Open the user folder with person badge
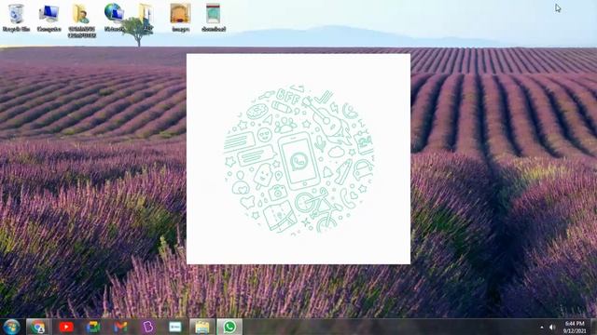The height and width of the screenshot is (335, 597). pyautogui.click(x=82, y=20)
